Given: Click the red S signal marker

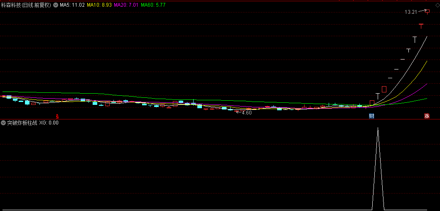Looking at the screenshot, I should pos(57,116).
